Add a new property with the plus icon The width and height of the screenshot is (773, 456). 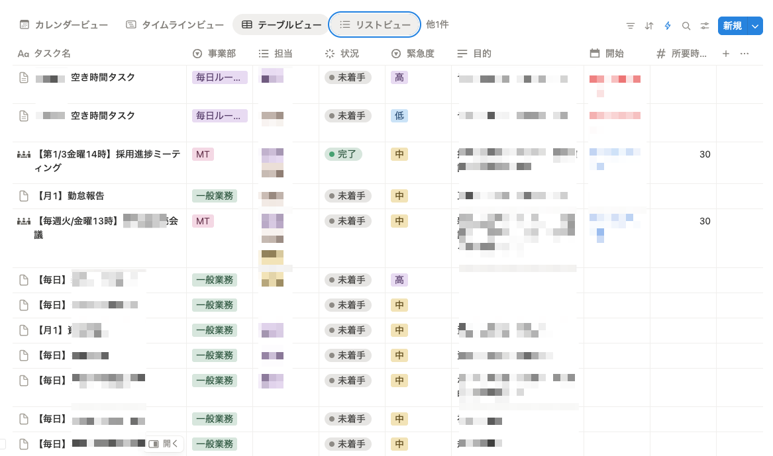[726, 53]
